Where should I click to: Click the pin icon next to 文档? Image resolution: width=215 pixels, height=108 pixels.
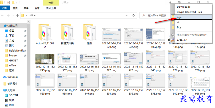(25, 41)
